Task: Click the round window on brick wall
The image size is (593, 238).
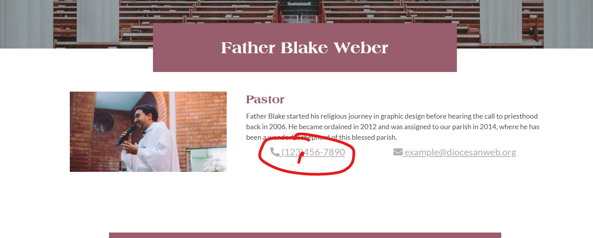Action: 105,122
